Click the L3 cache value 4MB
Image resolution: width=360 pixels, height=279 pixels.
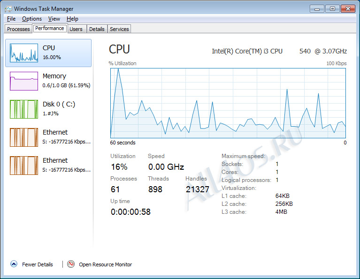(281, 212)
